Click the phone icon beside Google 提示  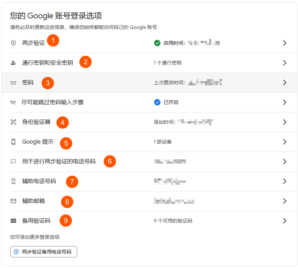coord(13,142)
